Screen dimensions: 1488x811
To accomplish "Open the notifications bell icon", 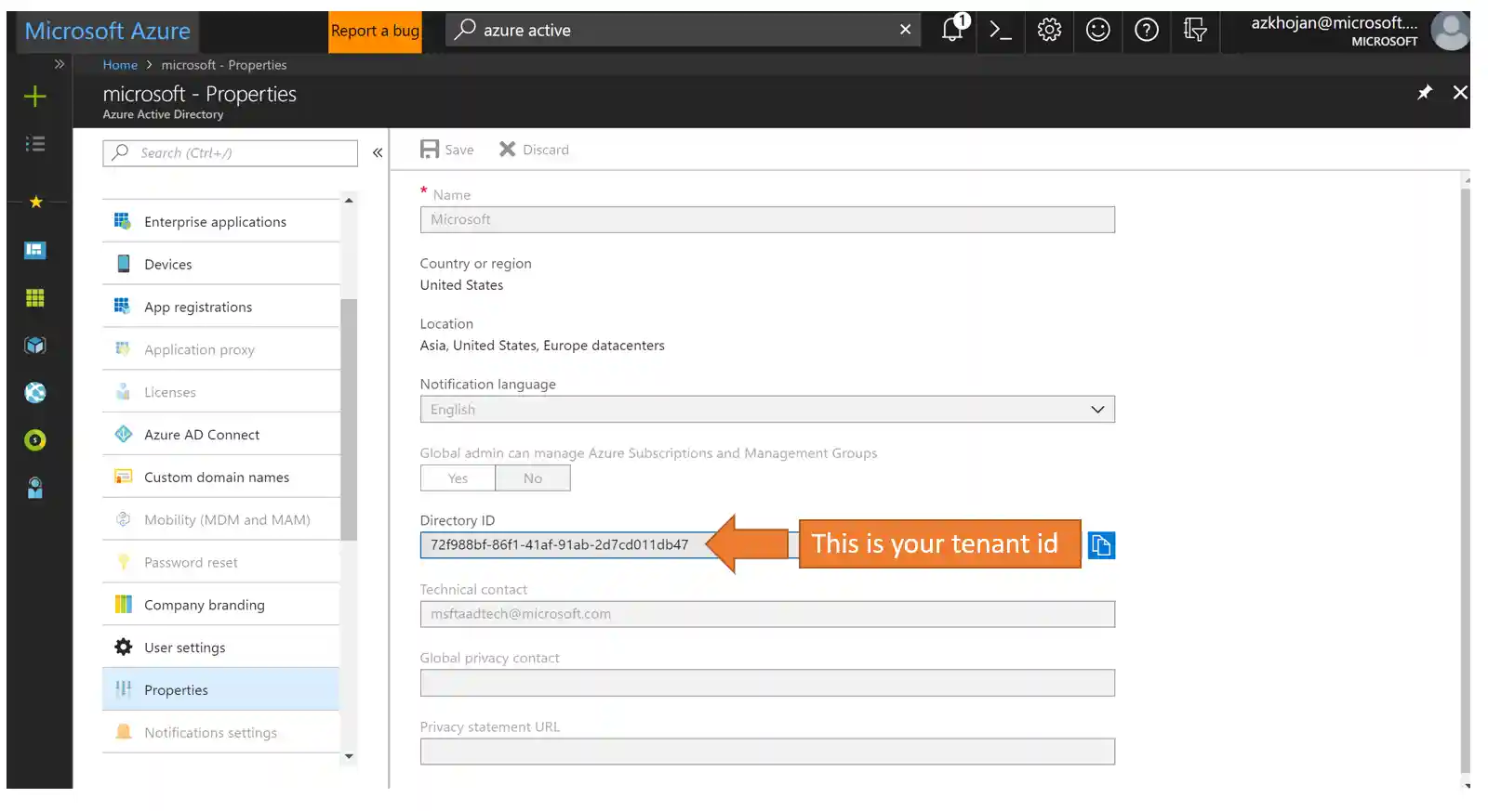I will point(953,30).
